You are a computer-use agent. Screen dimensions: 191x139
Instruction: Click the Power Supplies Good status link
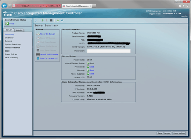coord(92,74)
